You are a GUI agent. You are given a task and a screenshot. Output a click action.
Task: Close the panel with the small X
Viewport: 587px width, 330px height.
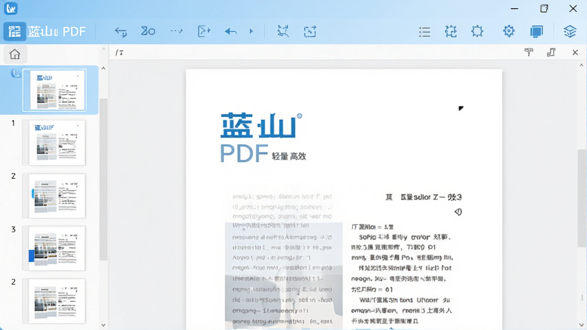(x=576, y=52)
